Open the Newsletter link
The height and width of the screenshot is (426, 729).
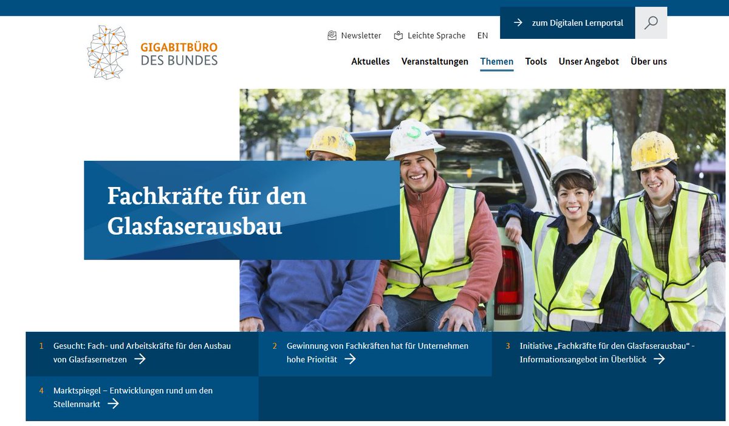click(x=354, y=35)
